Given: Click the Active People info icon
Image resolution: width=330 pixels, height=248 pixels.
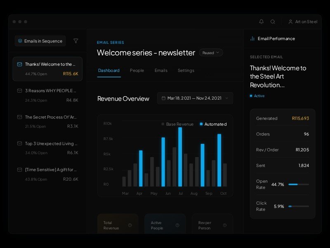Looking at the screenshot, I should [177, 225].
